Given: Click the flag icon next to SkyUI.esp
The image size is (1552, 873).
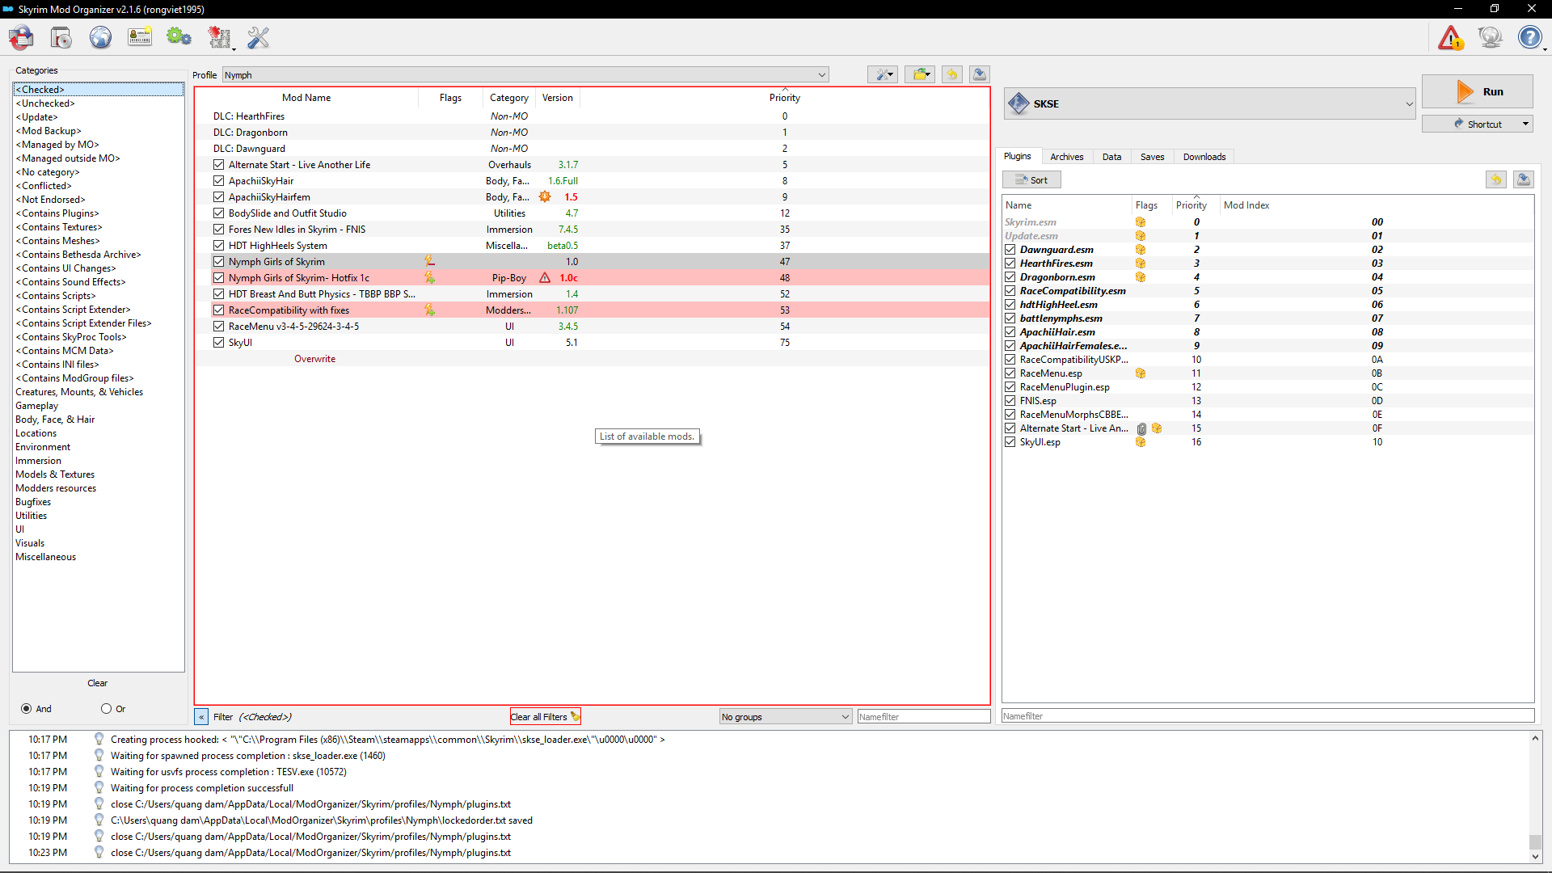Looking at the screenshot, I should 1141,441.
